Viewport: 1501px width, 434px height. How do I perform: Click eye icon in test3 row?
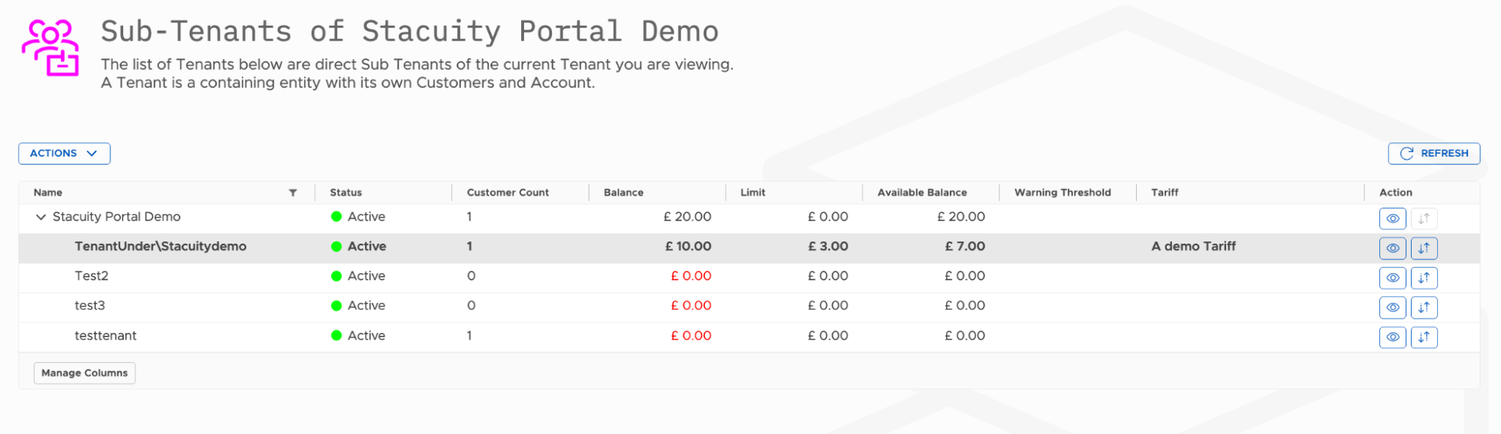[1392, 307]
